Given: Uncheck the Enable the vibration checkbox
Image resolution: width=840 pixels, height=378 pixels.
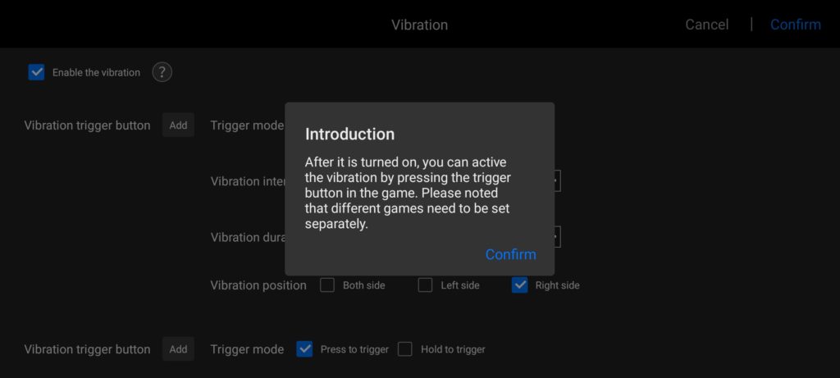Looking at the screenshot, I should (36, 72).
